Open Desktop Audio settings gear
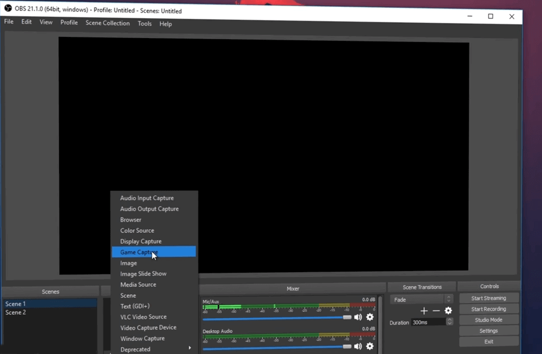Screen dimensions: 542x354 tap(370, 346)
